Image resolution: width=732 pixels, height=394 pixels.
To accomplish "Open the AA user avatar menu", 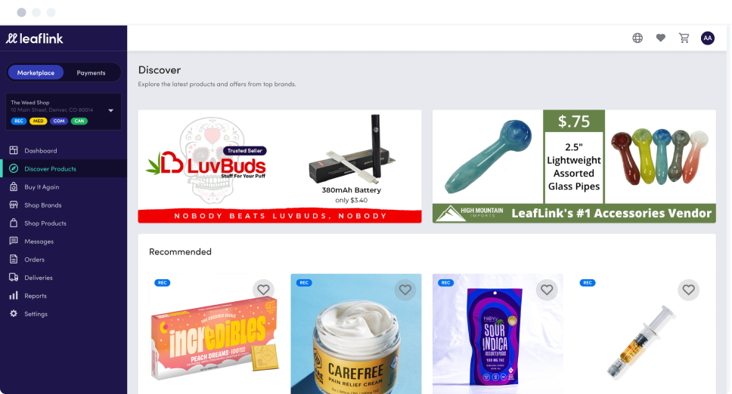I will coord(708,38).
